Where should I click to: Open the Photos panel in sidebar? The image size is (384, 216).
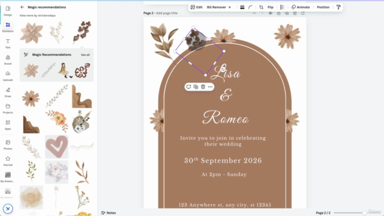(x=8, y=145)
